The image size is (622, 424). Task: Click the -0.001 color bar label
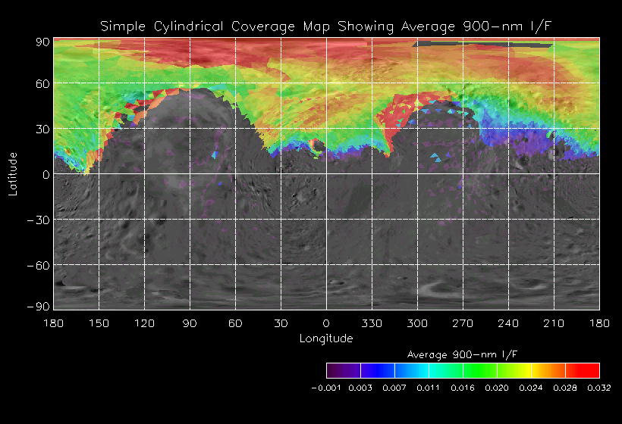(x=326, y=388)
